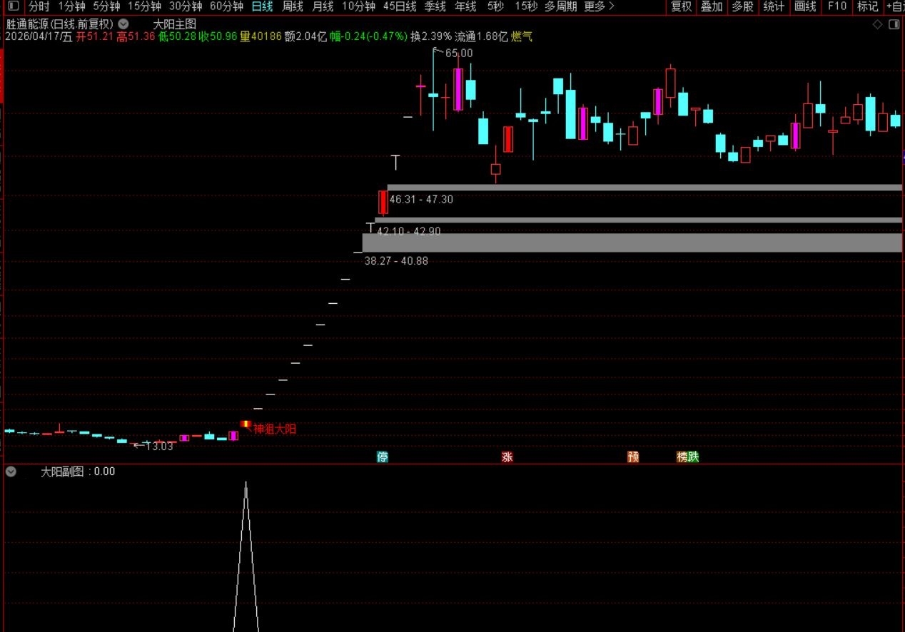Select the 30分钟 period tab

click(x=186, y=6)
